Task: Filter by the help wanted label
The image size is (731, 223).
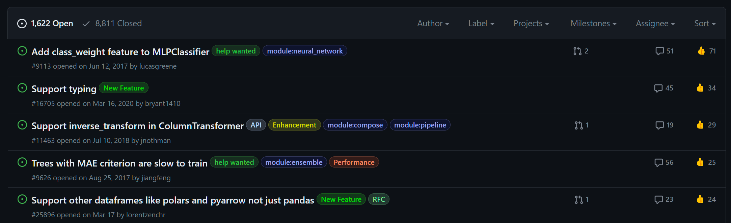Action: pyautogui.click(x=236, y=51)
